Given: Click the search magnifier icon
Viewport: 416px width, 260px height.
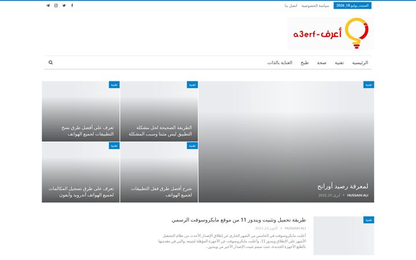Looking at the screenshot, I should [x=51, y=62].
